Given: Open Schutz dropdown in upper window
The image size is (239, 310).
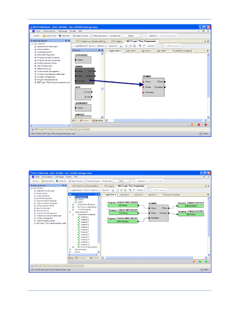Looking at the screenshot, I should tap(92, 46).
